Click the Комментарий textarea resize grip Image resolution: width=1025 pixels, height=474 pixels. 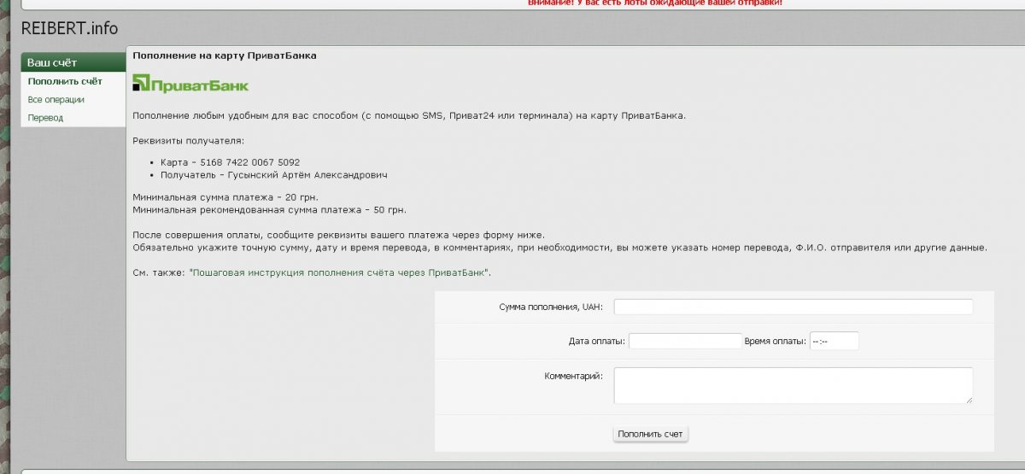click(969, 399)
